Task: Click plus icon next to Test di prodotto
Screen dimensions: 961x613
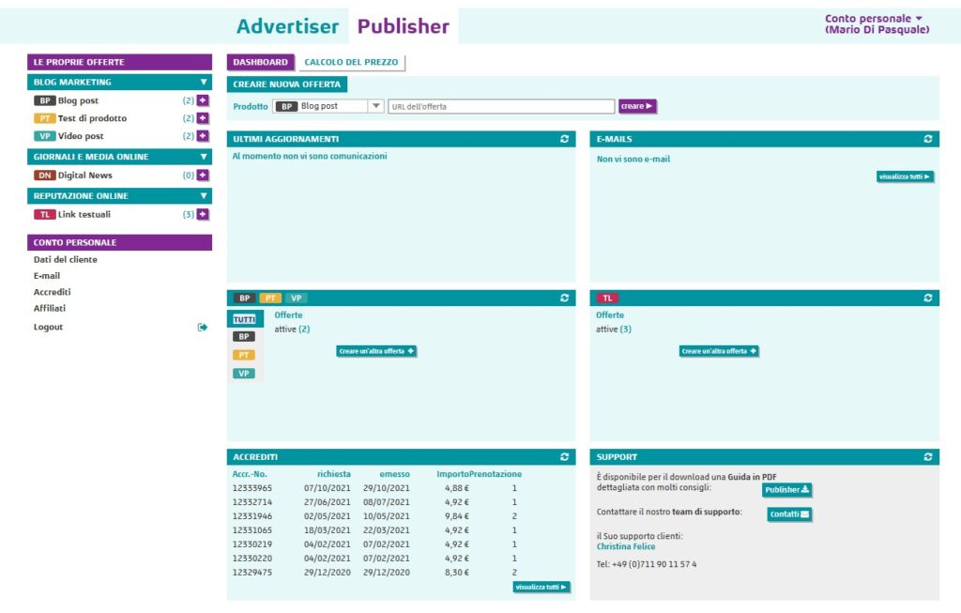Action: point(203,118)
